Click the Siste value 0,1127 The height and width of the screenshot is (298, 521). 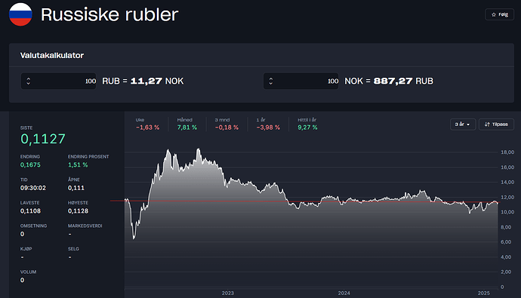(43, 139)
